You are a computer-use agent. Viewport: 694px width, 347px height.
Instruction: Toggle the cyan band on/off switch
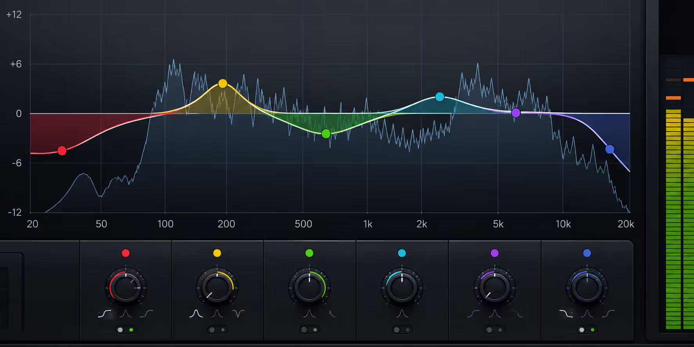click(x=402, y=330)
